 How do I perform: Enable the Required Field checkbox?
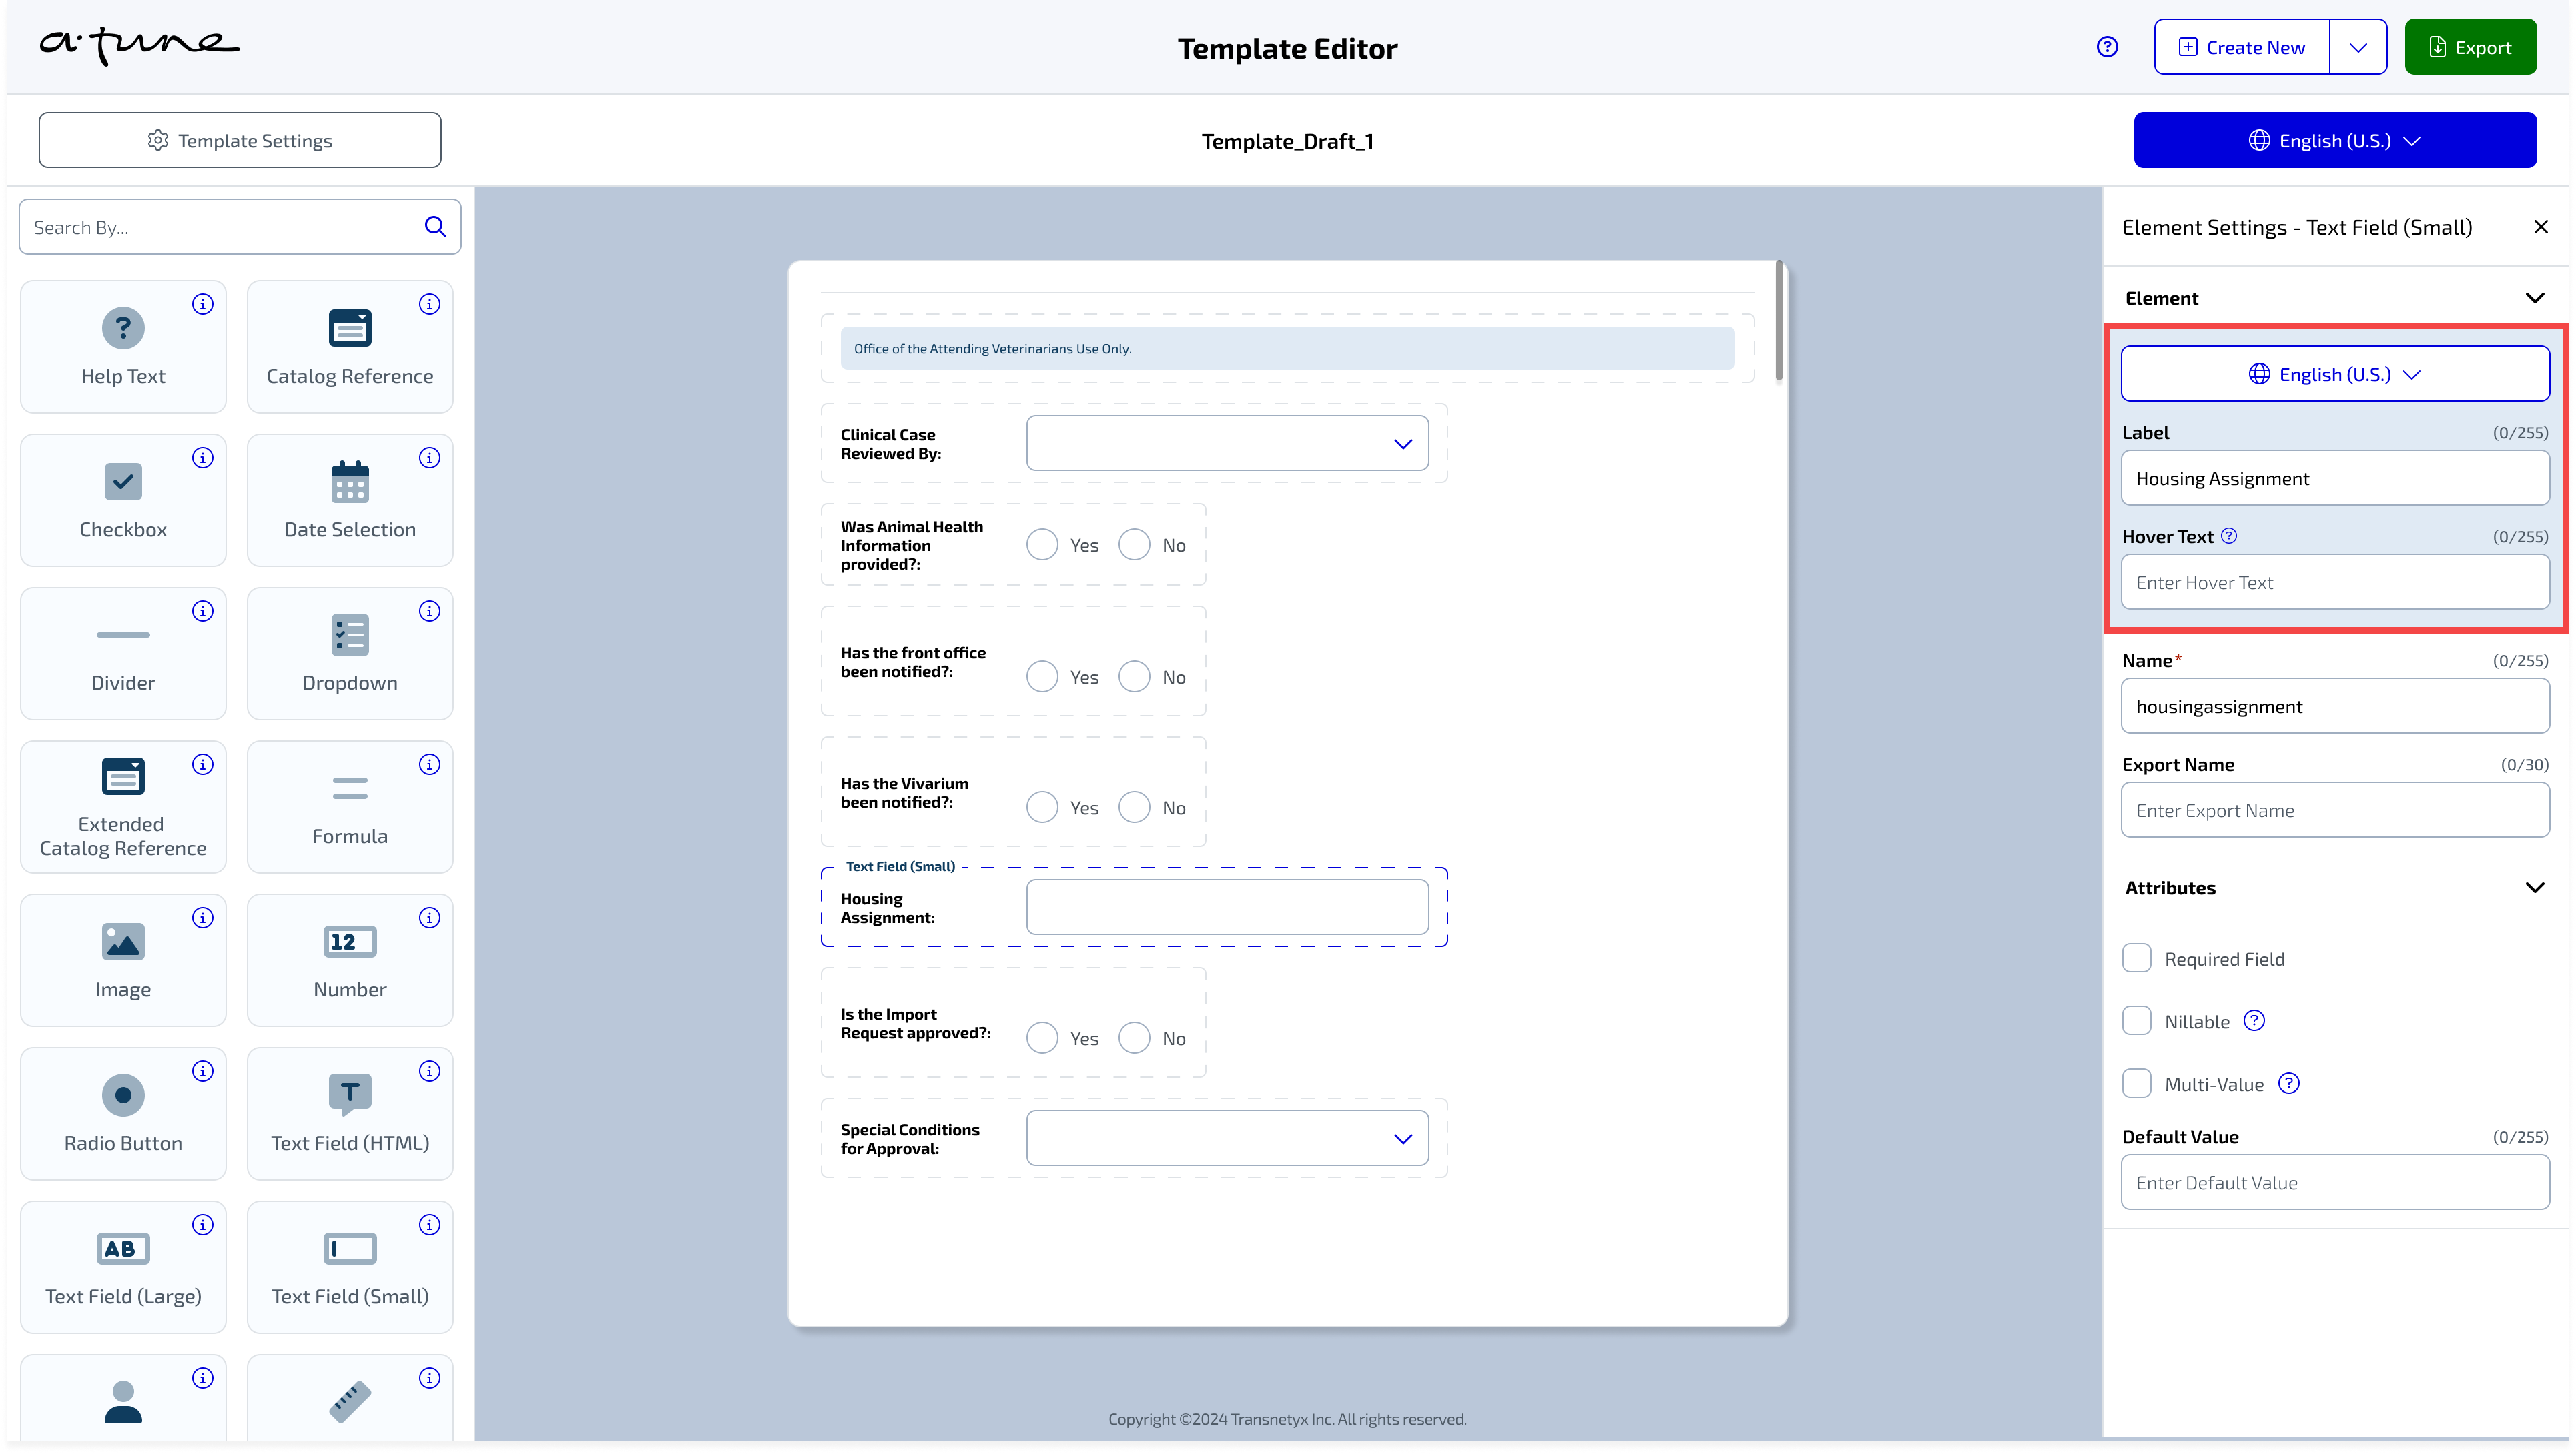(2137, 957)
